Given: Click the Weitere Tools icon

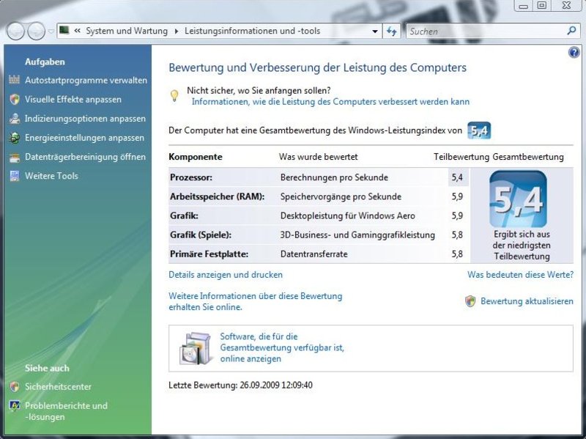Looking at the screenshot, I should [x=14, y=176].
